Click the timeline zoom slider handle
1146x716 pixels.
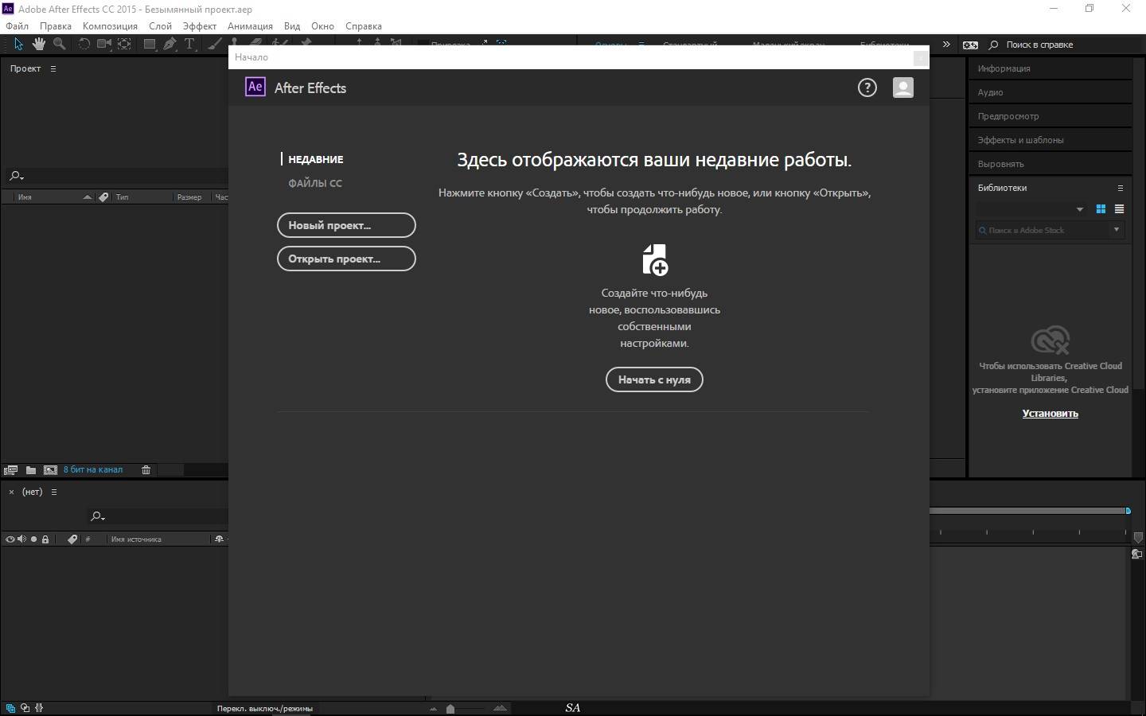[450, 709]
